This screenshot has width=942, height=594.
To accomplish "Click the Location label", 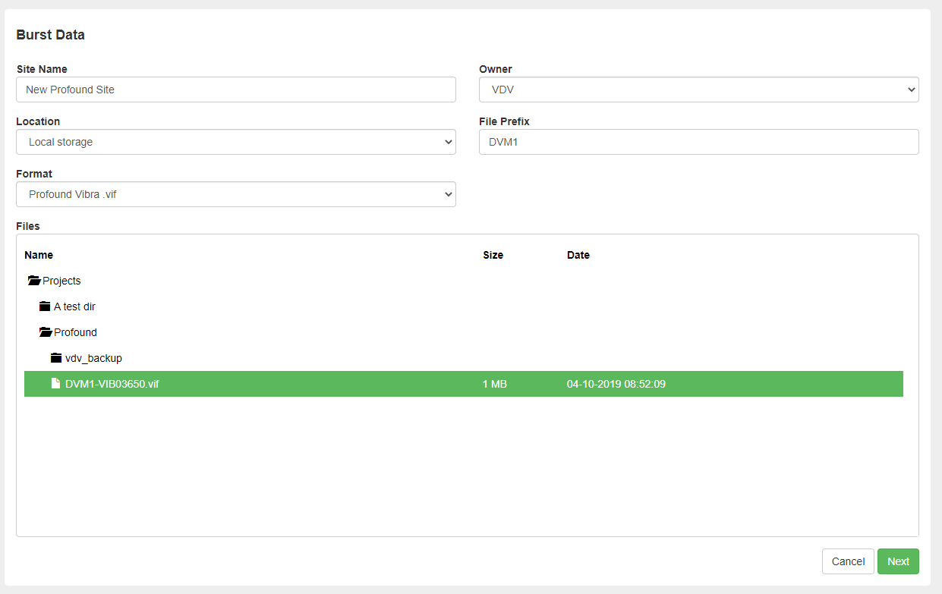I will [x=38, y=121].
